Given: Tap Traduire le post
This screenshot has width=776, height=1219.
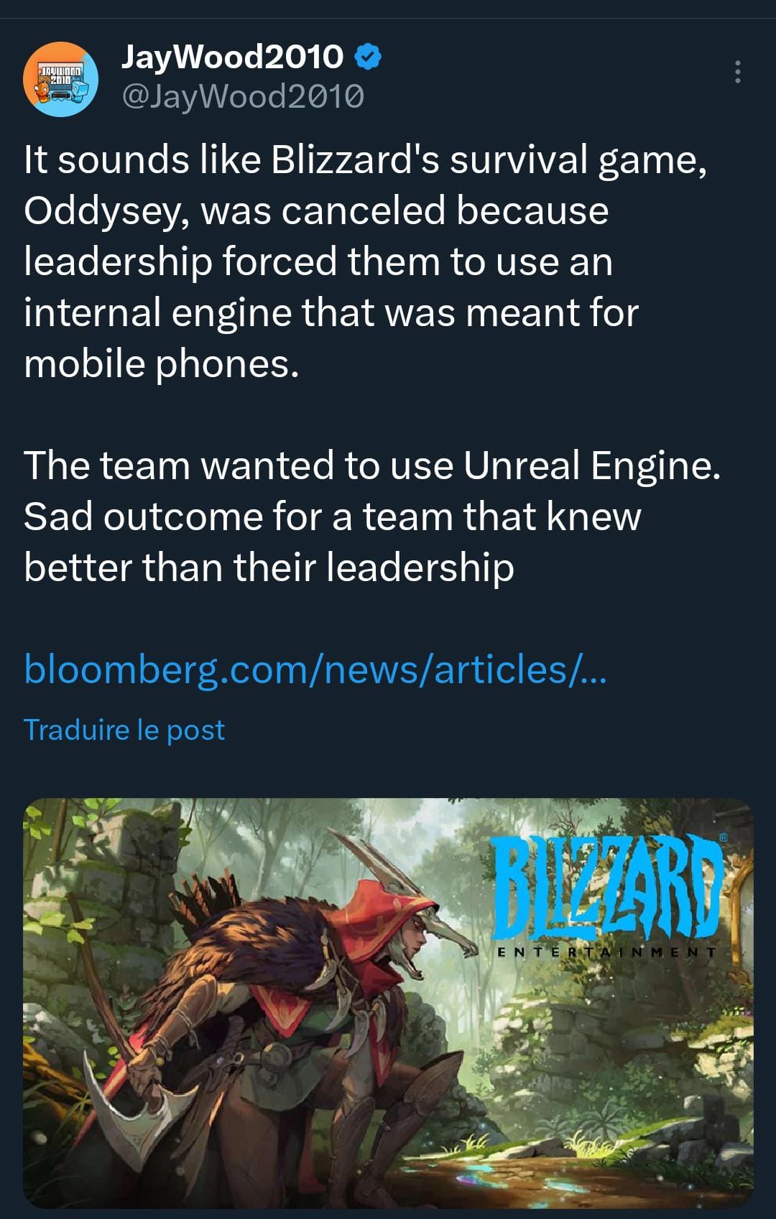Looking at the screenshot, I should [124, 730].
